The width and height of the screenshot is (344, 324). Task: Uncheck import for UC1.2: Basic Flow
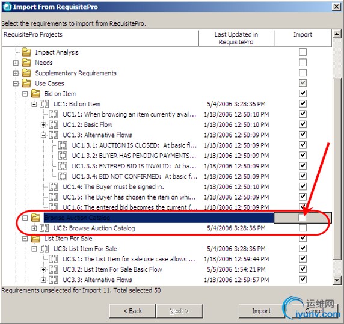[x=303, y=124]
